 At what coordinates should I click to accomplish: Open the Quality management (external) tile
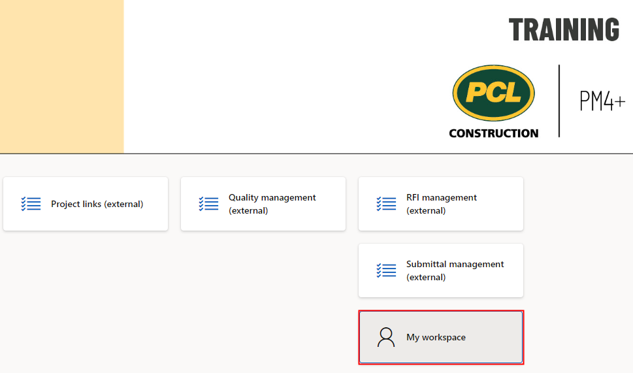[263, 204]
